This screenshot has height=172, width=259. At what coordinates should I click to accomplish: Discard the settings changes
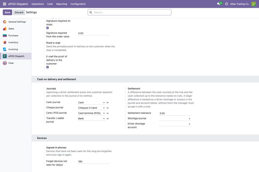click(19, 12)
